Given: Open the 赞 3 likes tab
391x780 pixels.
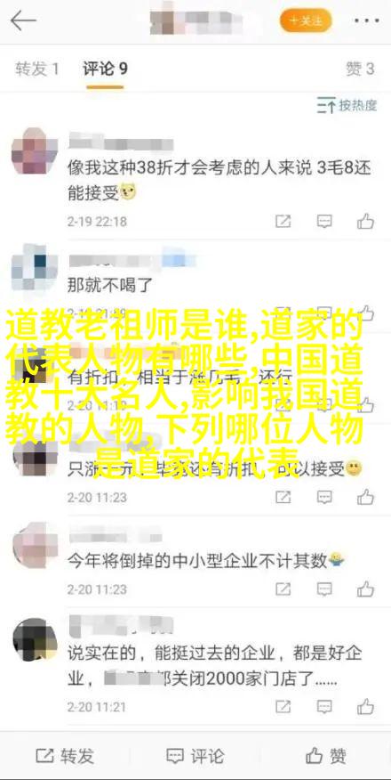Looking at the screenshot, I should pyautogui.click(x=360, y=69).
